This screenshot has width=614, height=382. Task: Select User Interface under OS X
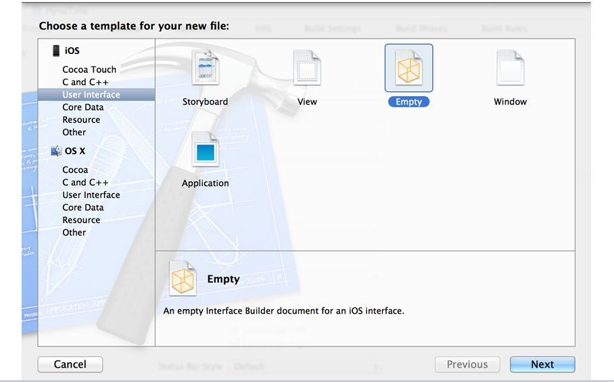pos(91,195)
